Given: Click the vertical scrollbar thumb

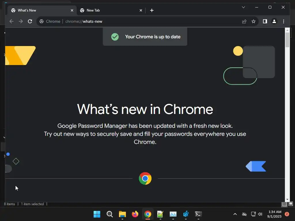Looking at the screenshot, I should coord(287,40).
